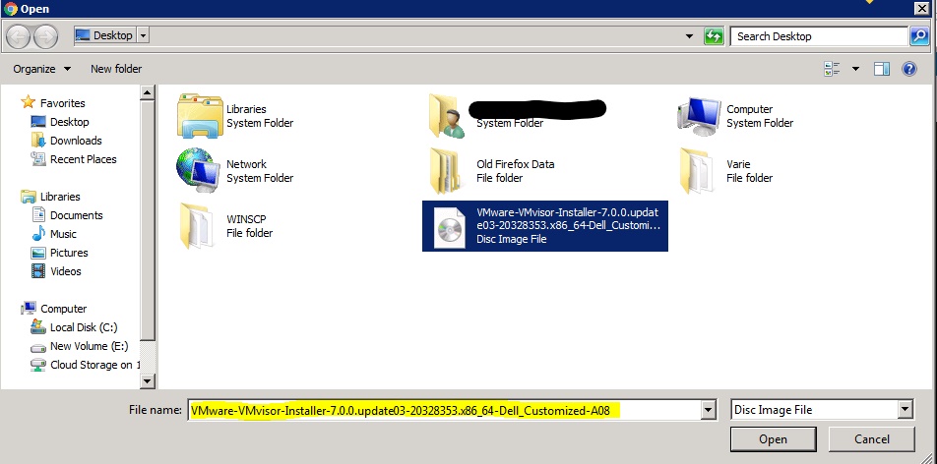
Task: Select the VMware disc image file icon
Action: tap(448, 226)
